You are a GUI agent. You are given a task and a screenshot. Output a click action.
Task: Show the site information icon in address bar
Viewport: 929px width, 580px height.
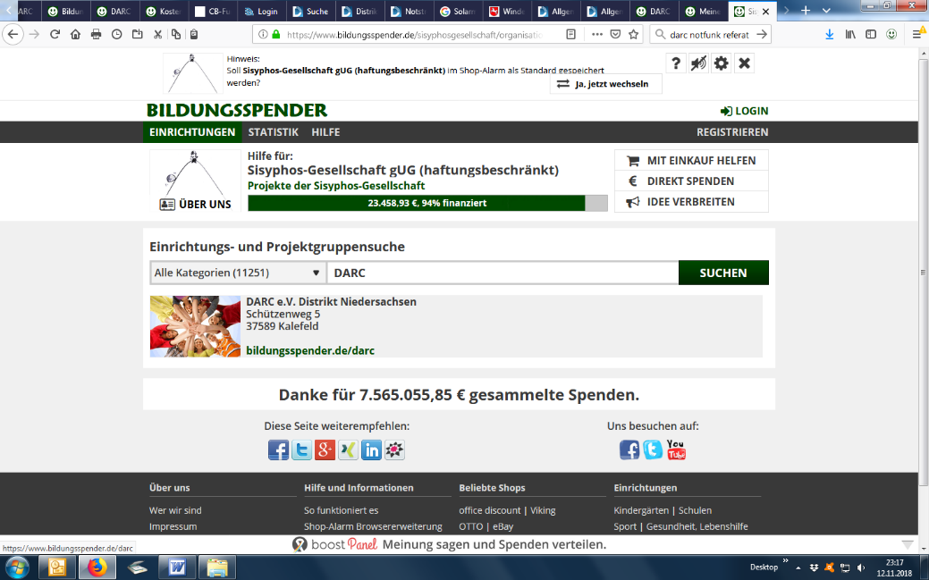[x=263, y=34]
